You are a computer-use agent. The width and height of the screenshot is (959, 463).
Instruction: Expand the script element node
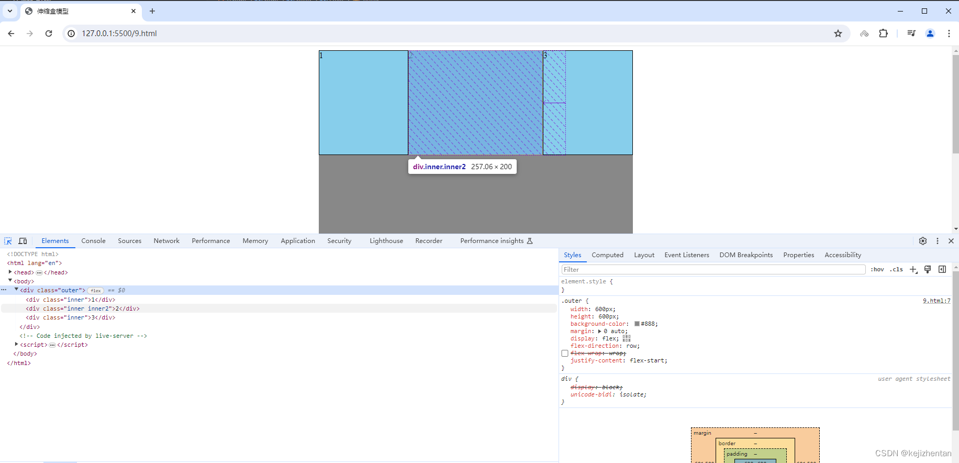pos(16,344)
